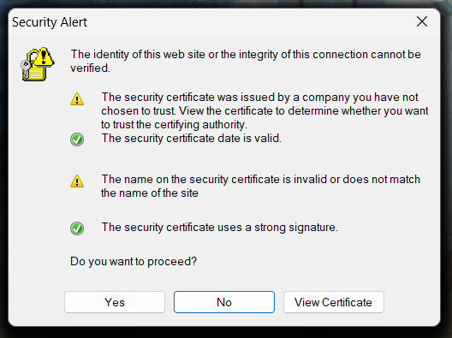Click the certificate name mismatch text
Viewport: 452px width, 338px height.
(x=260, y=187)
